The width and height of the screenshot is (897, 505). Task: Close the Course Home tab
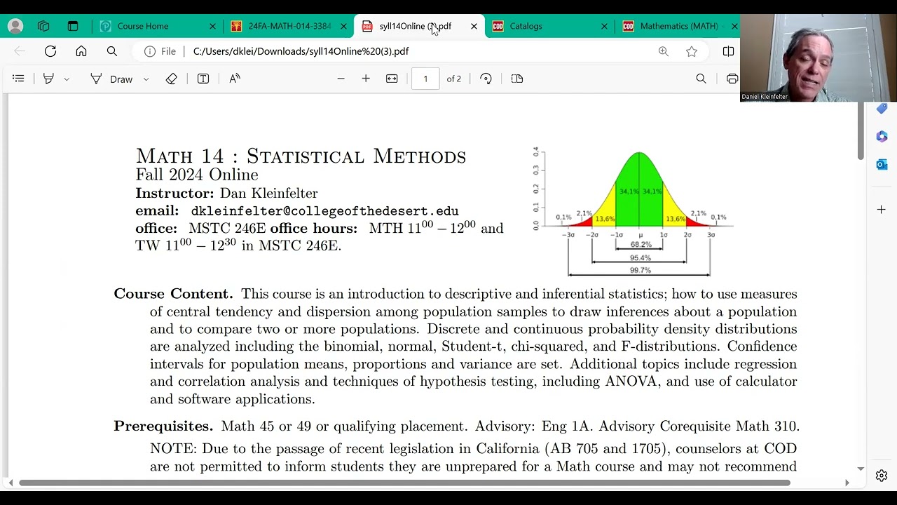point(212,26)
